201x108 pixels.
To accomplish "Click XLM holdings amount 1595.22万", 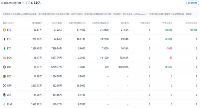I will click(36, 104).
